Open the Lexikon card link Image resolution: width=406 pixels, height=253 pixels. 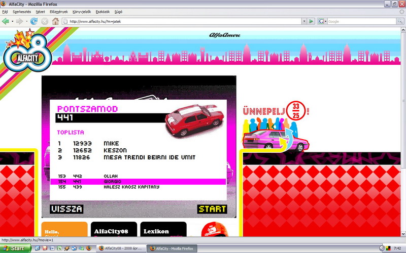click(x=163, y=229)
